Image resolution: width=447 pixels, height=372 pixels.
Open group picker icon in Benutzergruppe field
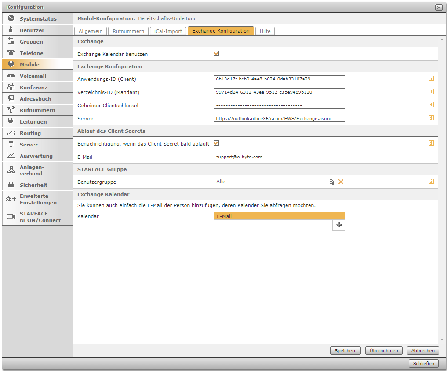[x=332, y=182]
